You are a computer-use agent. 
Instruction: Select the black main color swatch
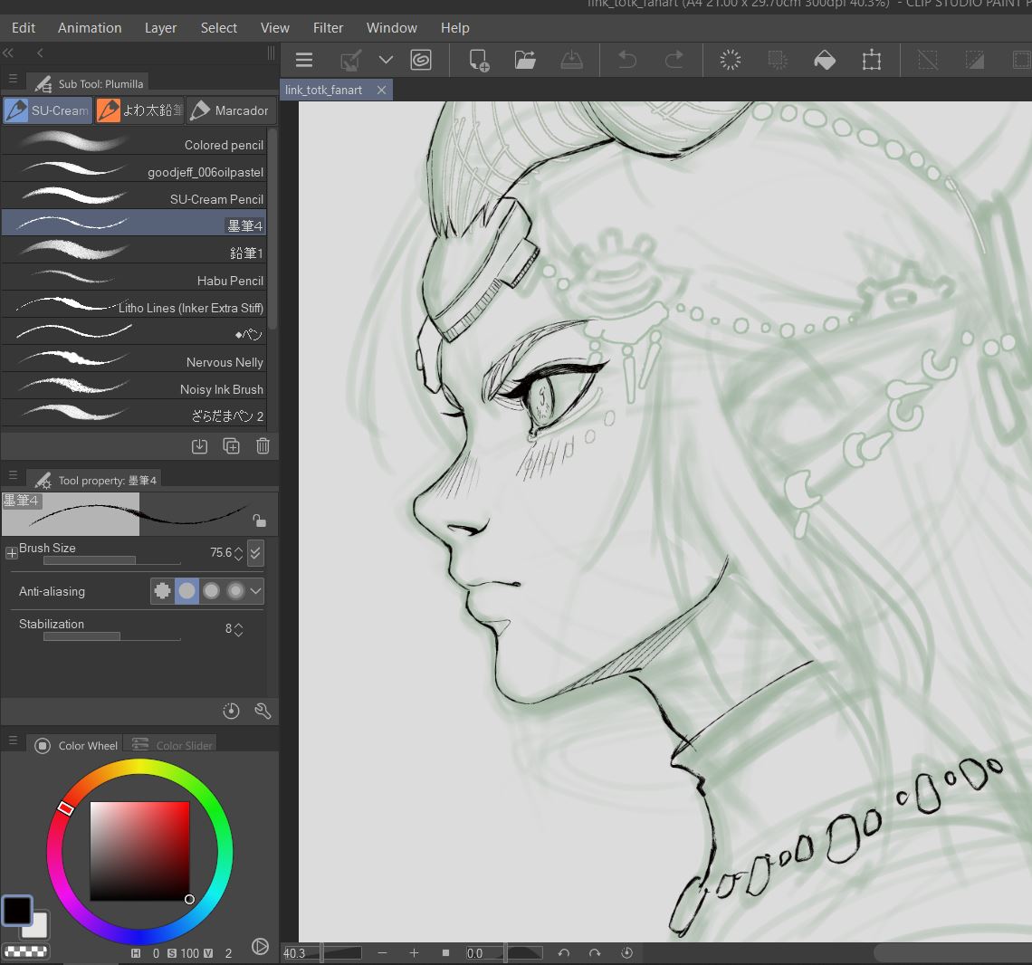pyautogui.click(x=16, y=911)
